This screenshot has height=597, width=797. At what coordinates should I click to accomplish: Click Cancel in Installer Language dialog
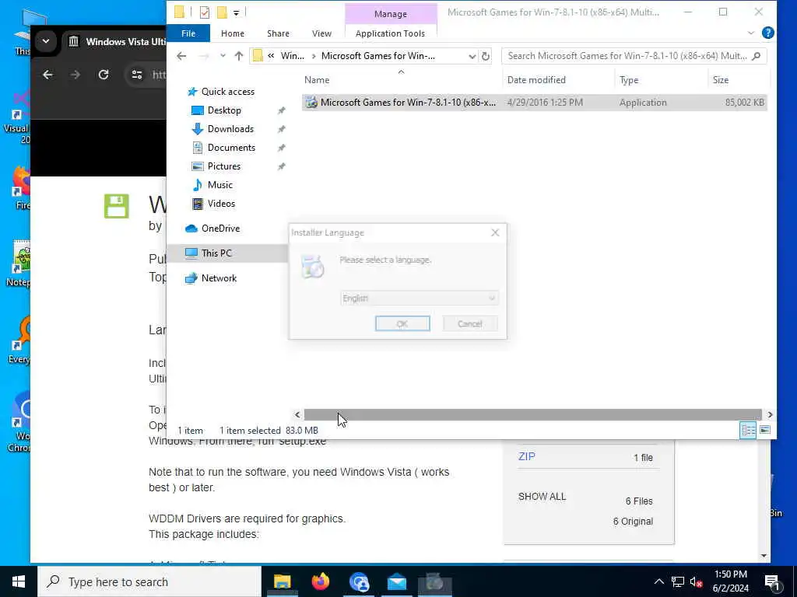click(x=469, y=323)
